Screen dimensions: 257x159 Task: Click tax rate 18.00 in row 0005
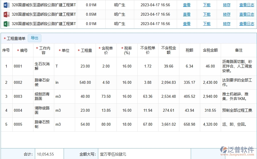[x=127, y=124]
